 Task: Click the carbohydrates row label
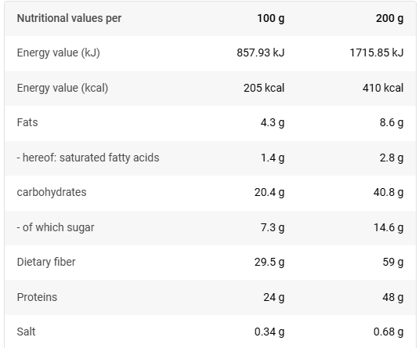52,192
